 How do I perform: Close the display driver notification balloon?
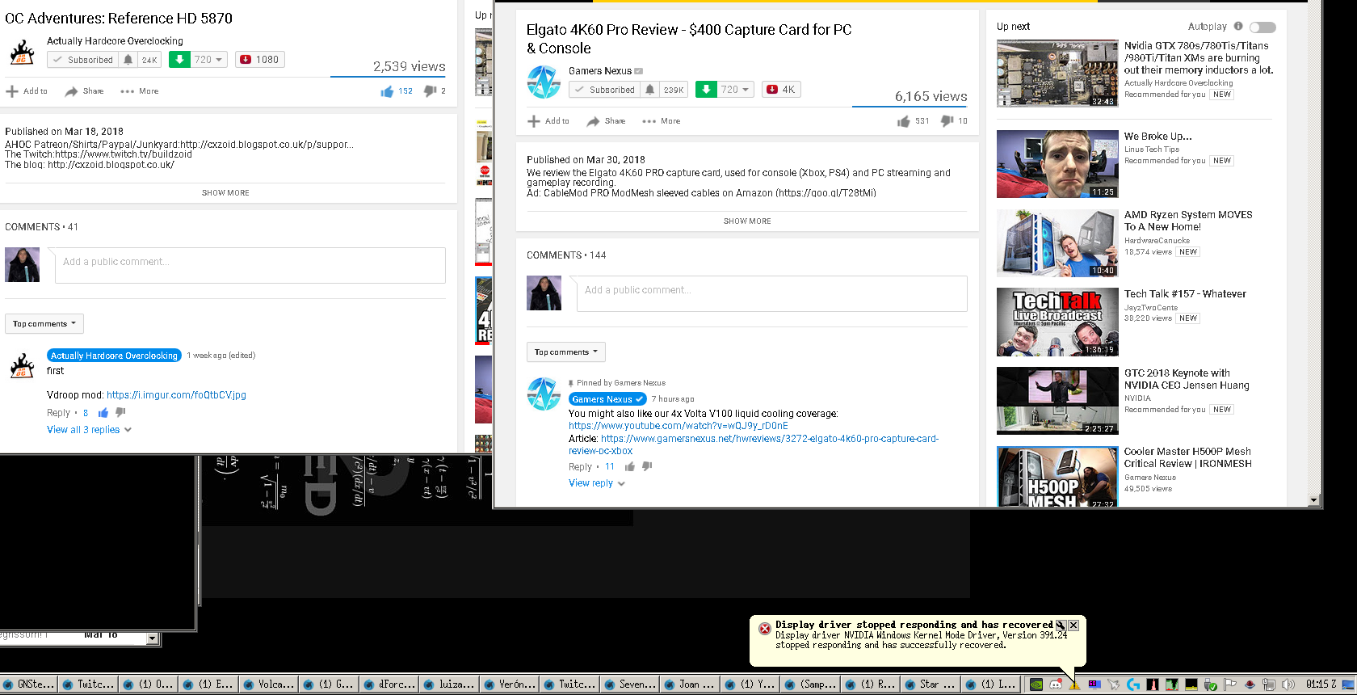tap(1073, 625)
